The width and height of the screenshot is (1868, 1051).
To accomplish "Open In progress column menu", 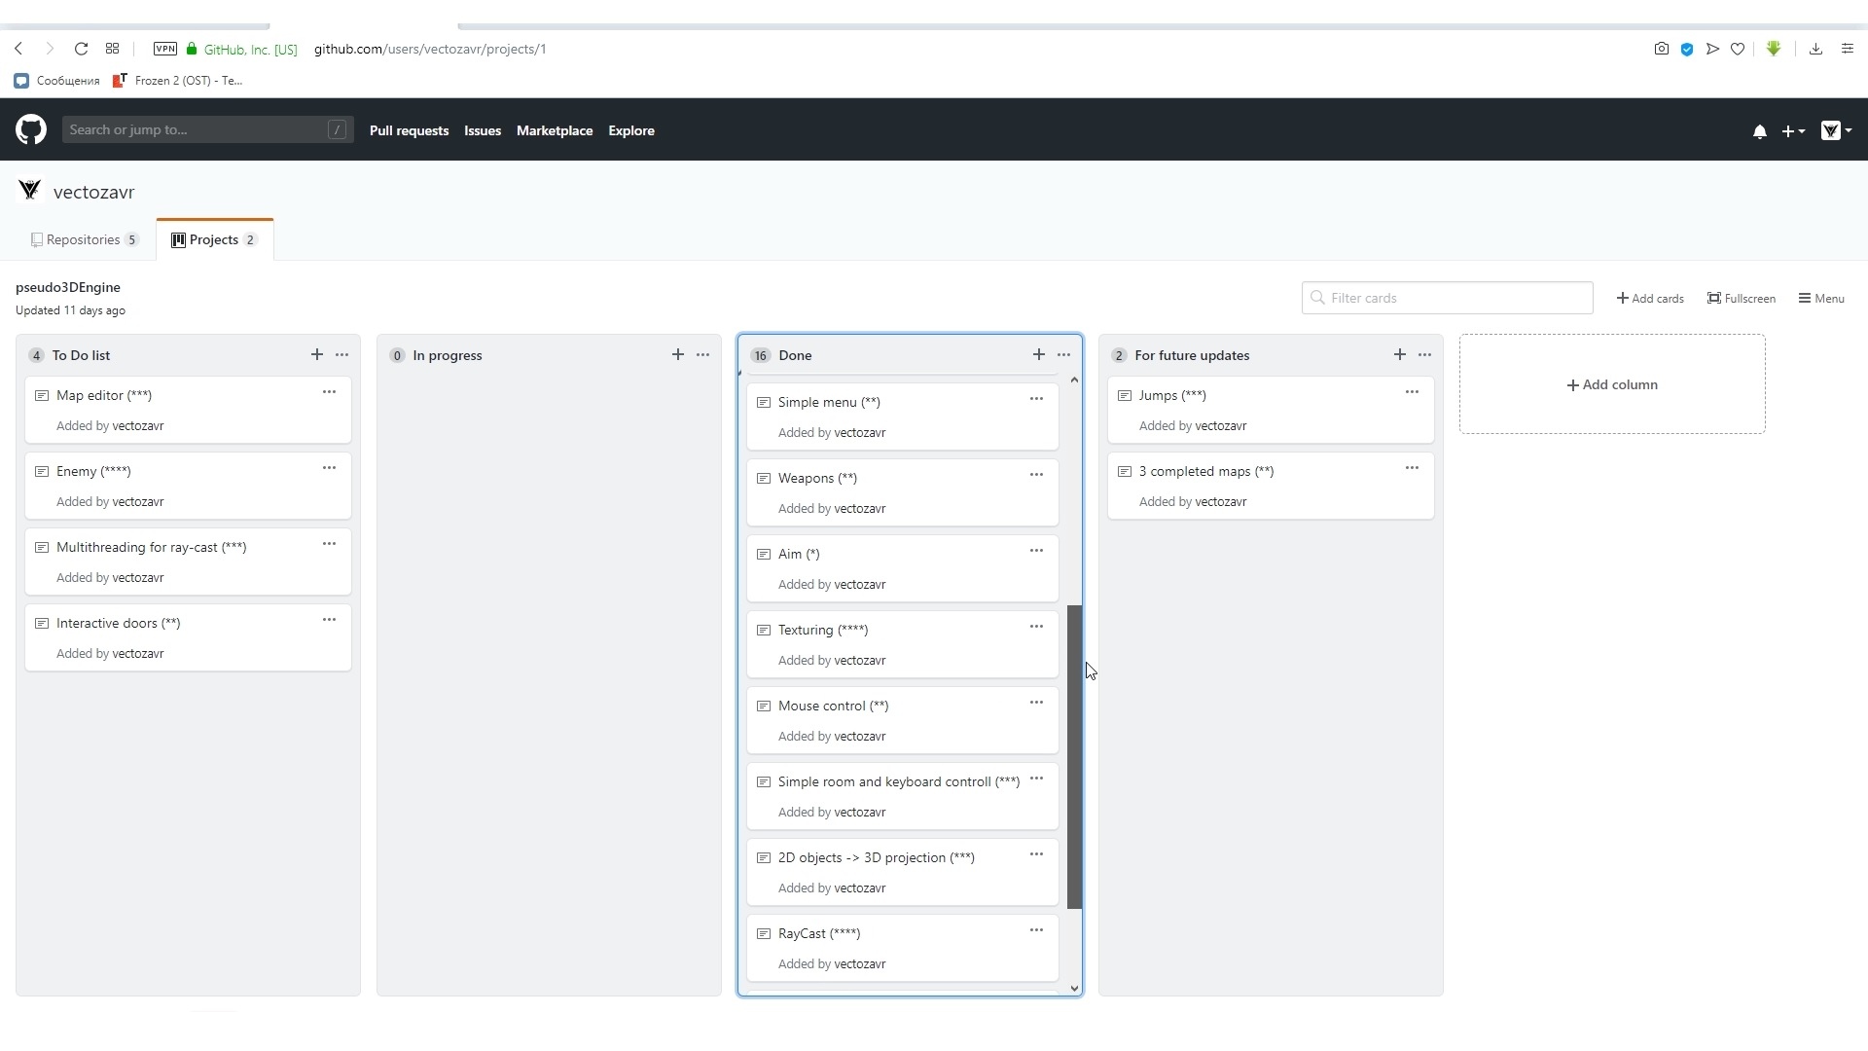I will point(703,355).
